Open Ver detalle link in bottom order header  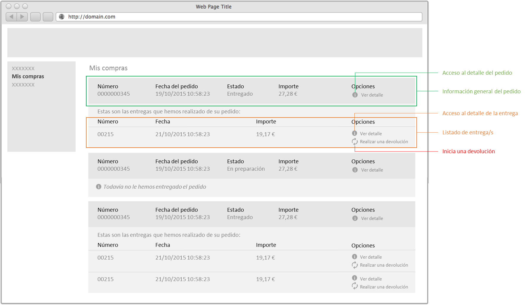pyautogui.click(x=372, y=218)
